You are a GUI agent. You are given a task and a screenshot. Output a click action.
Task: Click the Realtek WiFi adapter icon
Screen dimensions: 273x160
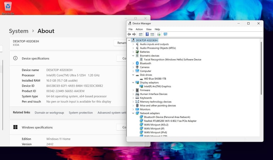coord(141,121)
